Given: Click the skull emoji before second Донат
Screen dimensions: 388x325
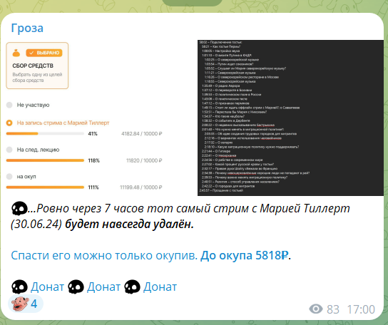Looking at the screenshot, I should [x=76, y=287].
